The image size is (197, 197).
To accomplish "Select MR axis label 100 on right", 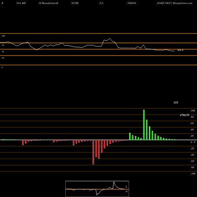I will (x=193, y=111).
